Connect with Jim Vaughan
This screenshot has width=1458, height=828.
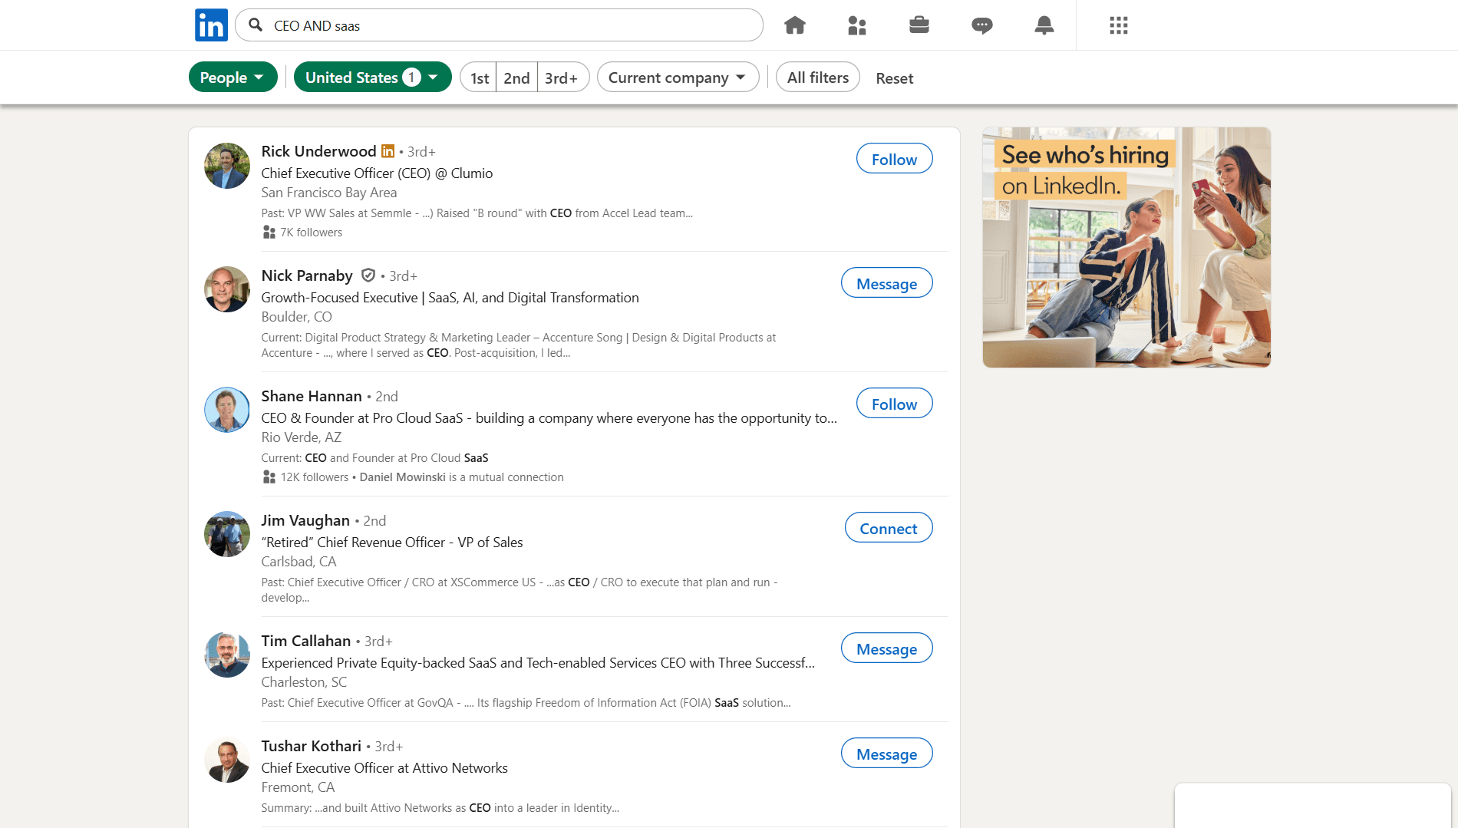[888, 528]
